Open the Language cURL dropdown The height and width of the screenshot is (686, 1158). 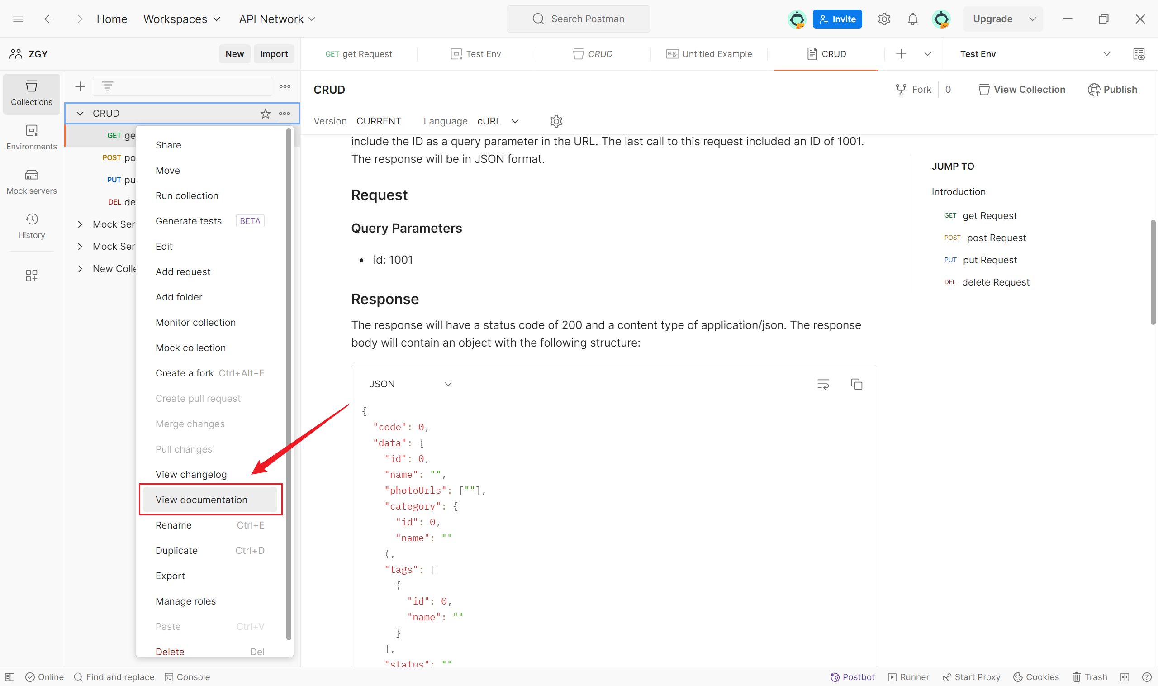498,121
